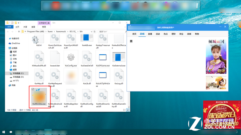Switch to 热点 tab in mini site
Viewport: 241px width, 135px height.
pos(166,34)
